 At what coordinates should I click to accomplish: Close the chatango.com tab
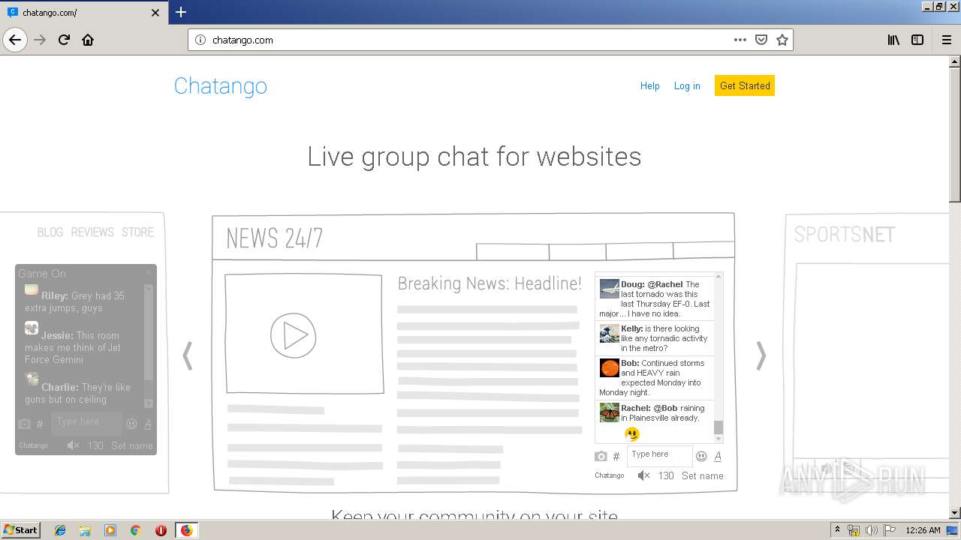(x=155, y=13)
